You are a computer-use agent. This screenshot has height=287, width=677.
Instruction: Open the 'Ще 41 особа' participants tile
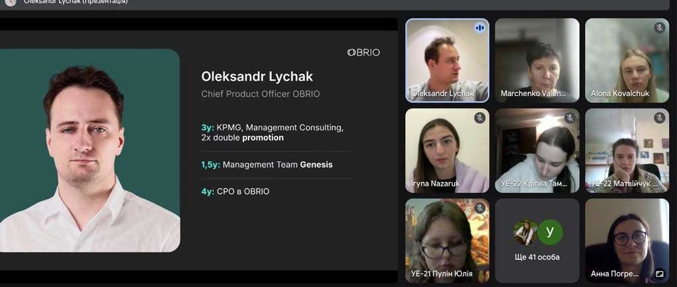click(537, 241)
